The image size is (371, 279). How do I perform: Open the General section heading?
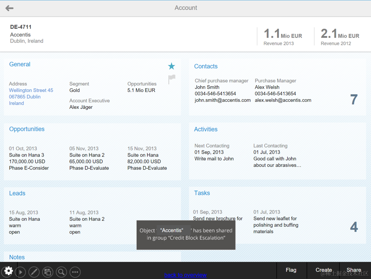point(20,64)
